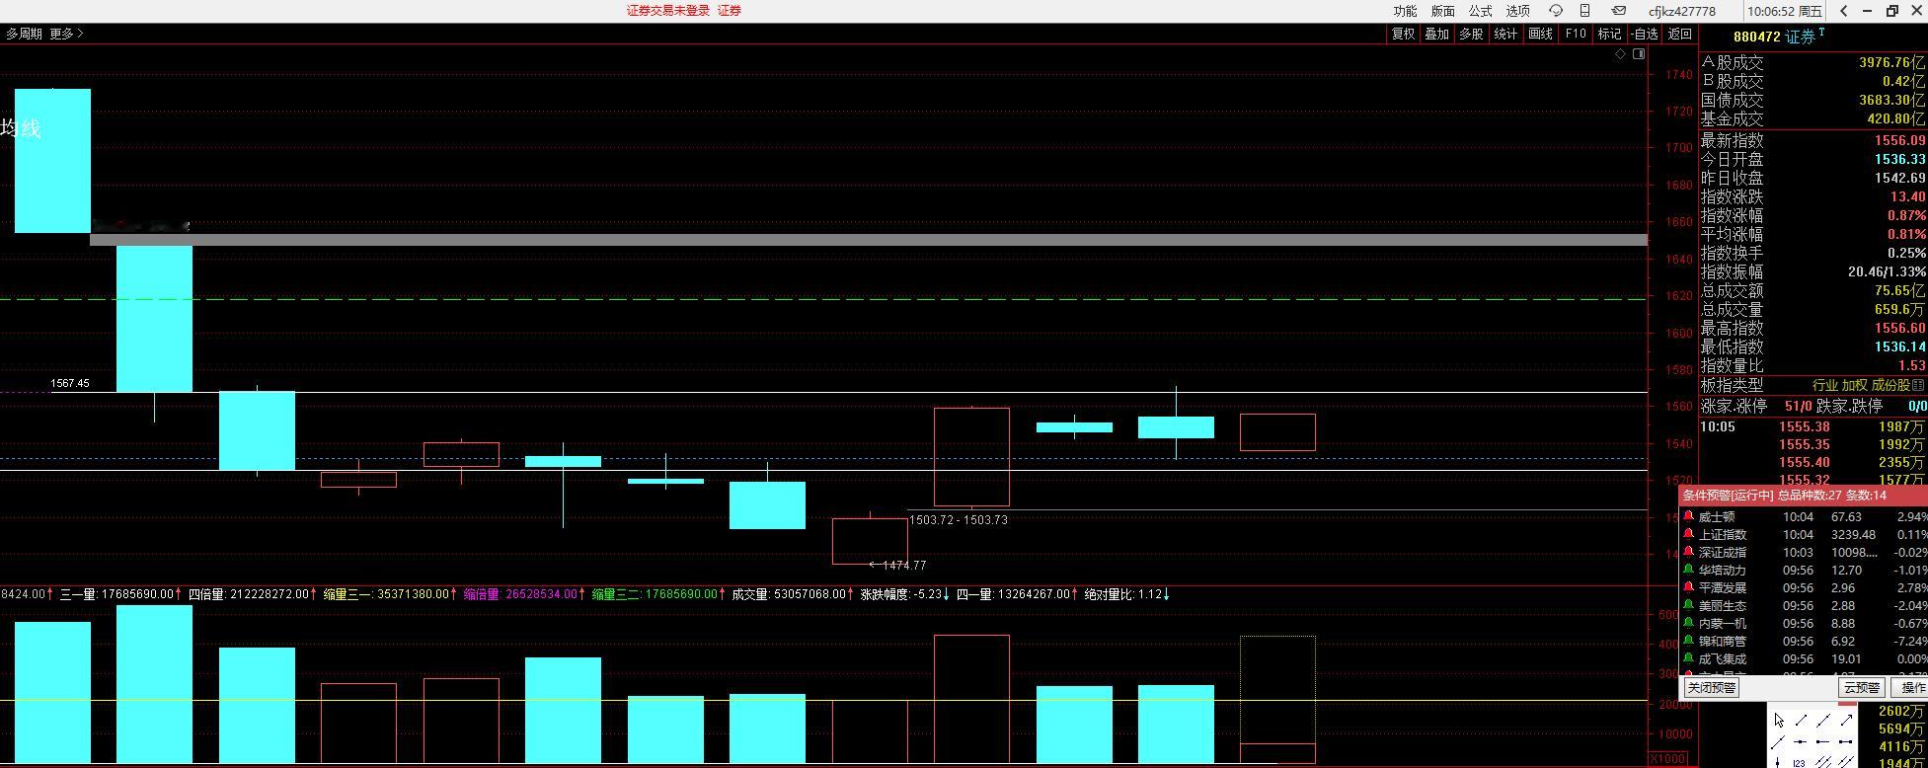Click the bell icon beside 深证成指

[x=1689, y=552]
